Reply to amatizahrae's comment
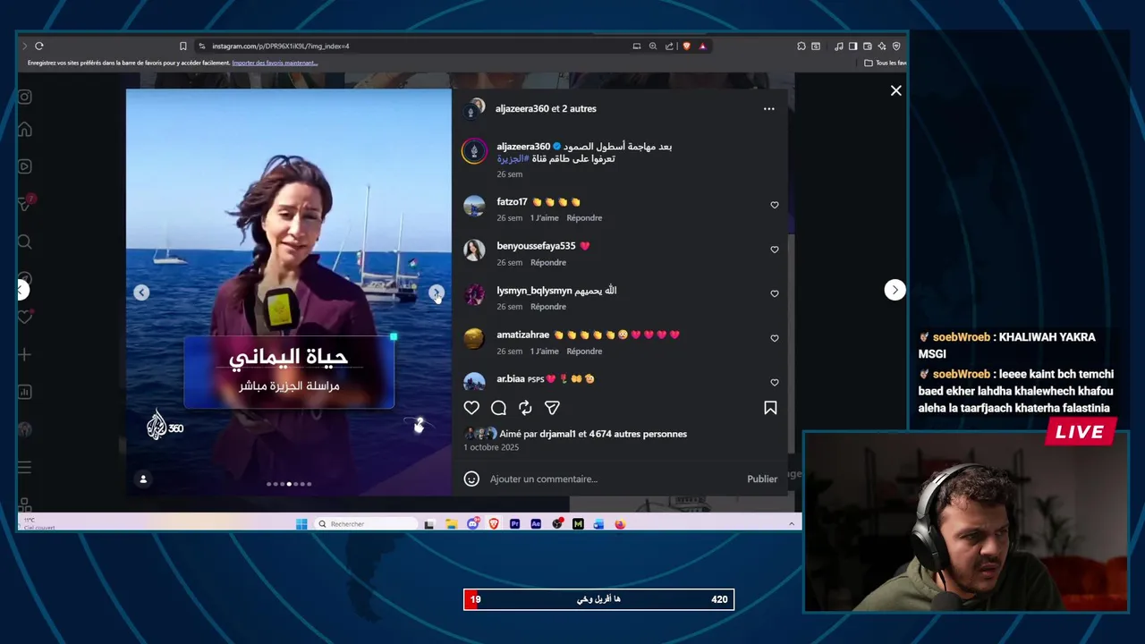Image resolution: width=1145 pixels, height=644 pixels. click(584, 352)
